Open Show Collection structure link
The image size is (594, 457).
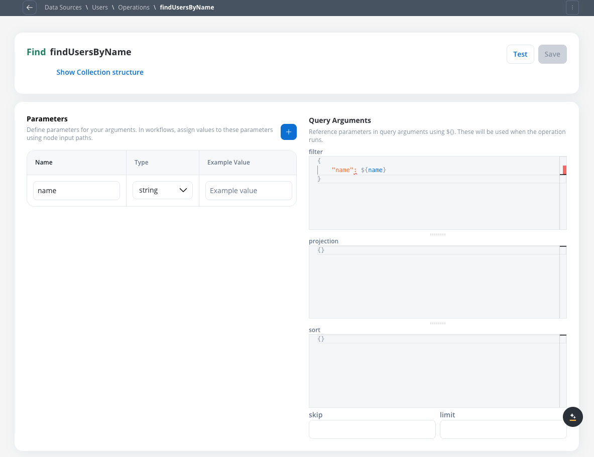tap(100, 72)
